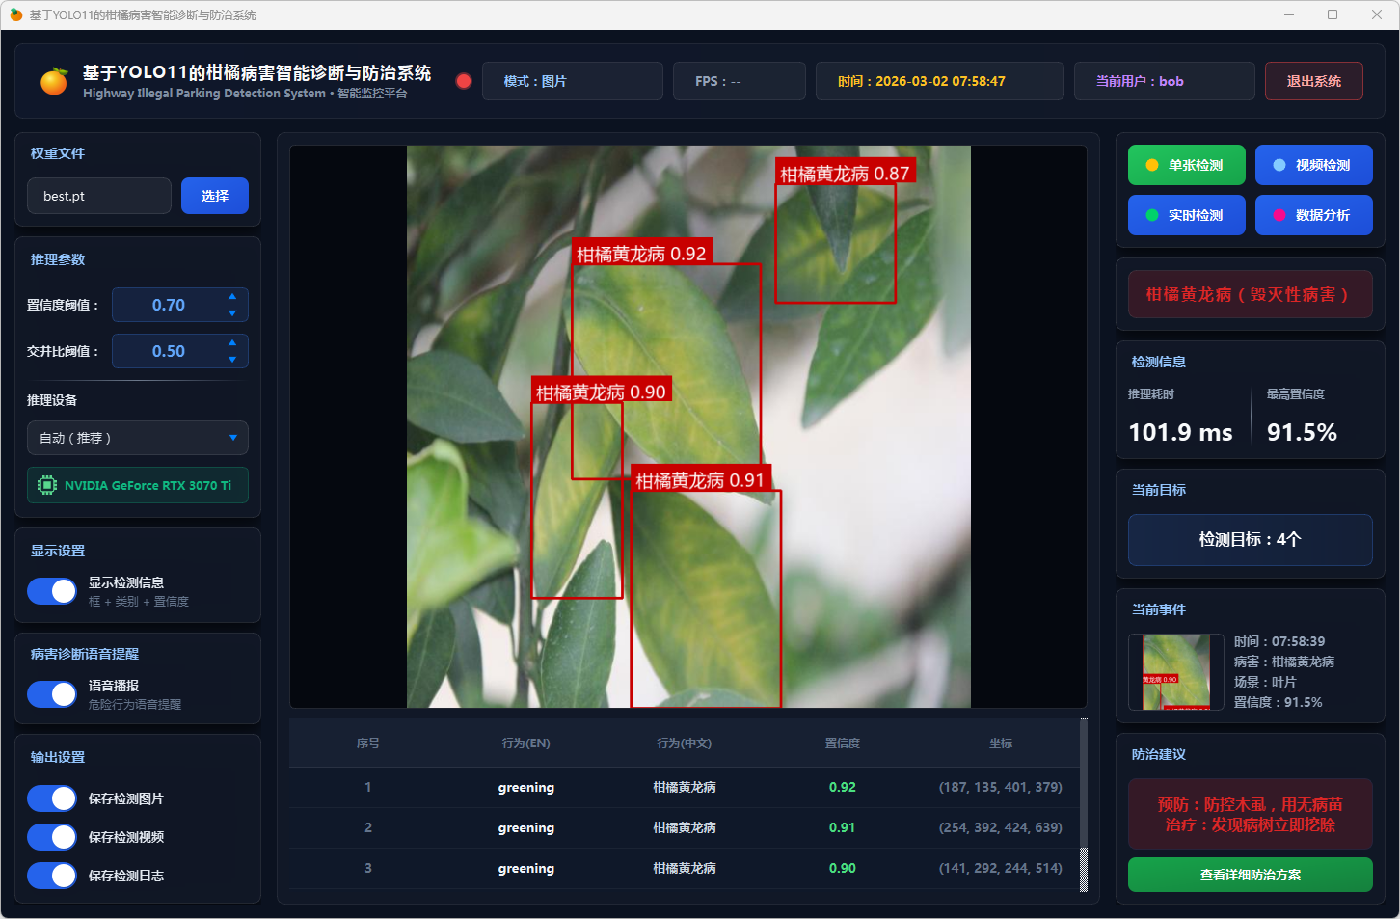Screen dimensions: 1400x919
Task: Click the orange fruit app logo
Action: tap(54, 82)
